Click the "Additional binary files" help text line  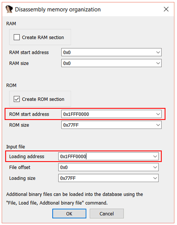[x=75, y=194]
